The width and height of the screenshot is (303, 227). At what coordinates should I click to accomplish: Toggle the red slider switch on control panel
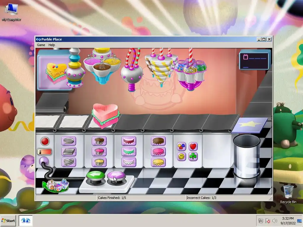tap(44, 152)
